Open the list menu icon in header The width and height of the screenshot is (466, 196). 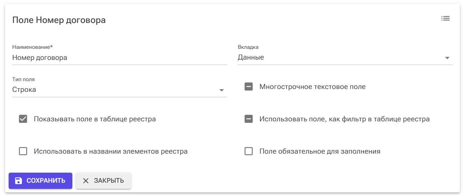445,18
